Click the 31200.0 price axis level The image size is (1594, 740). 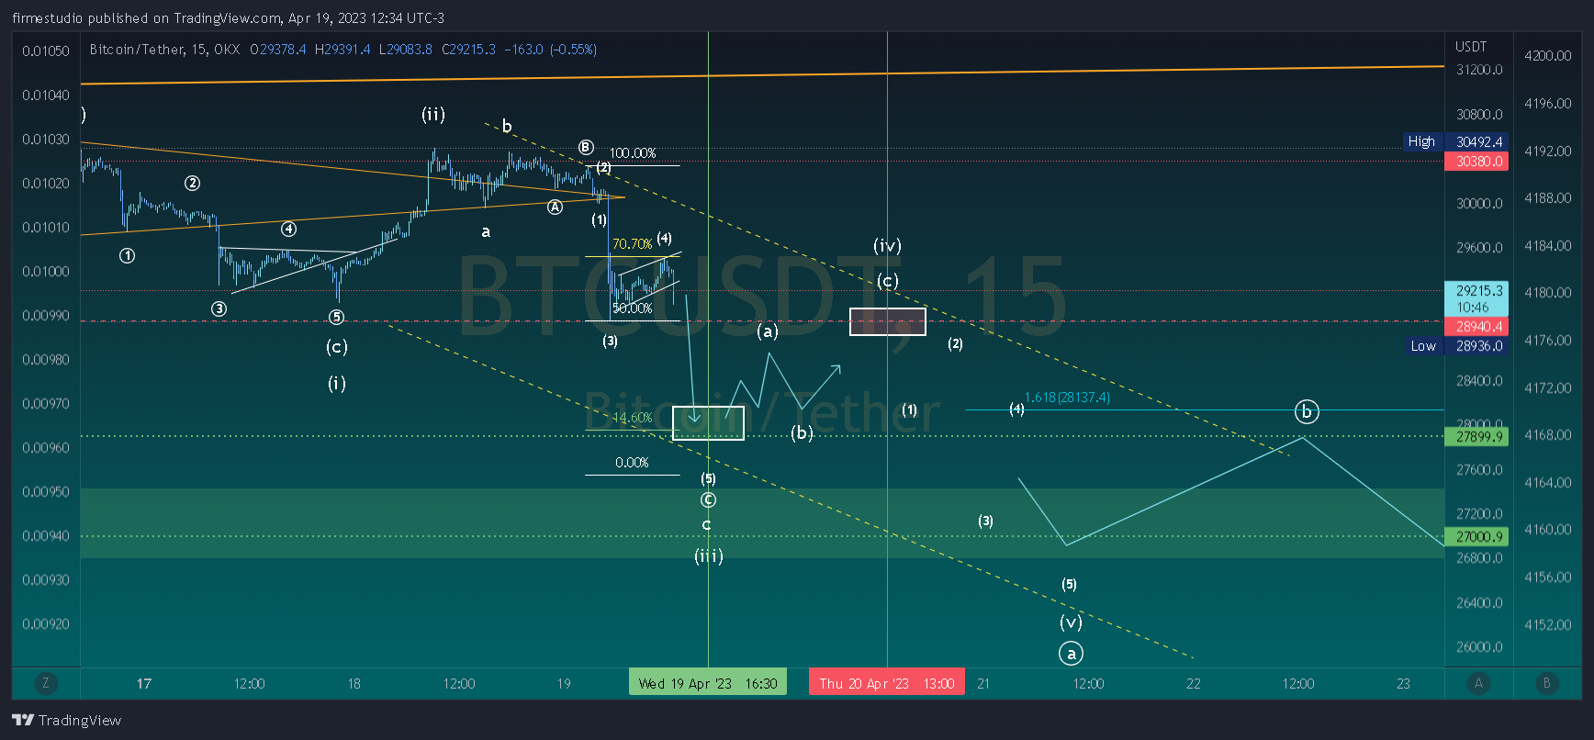[1479, 70]
